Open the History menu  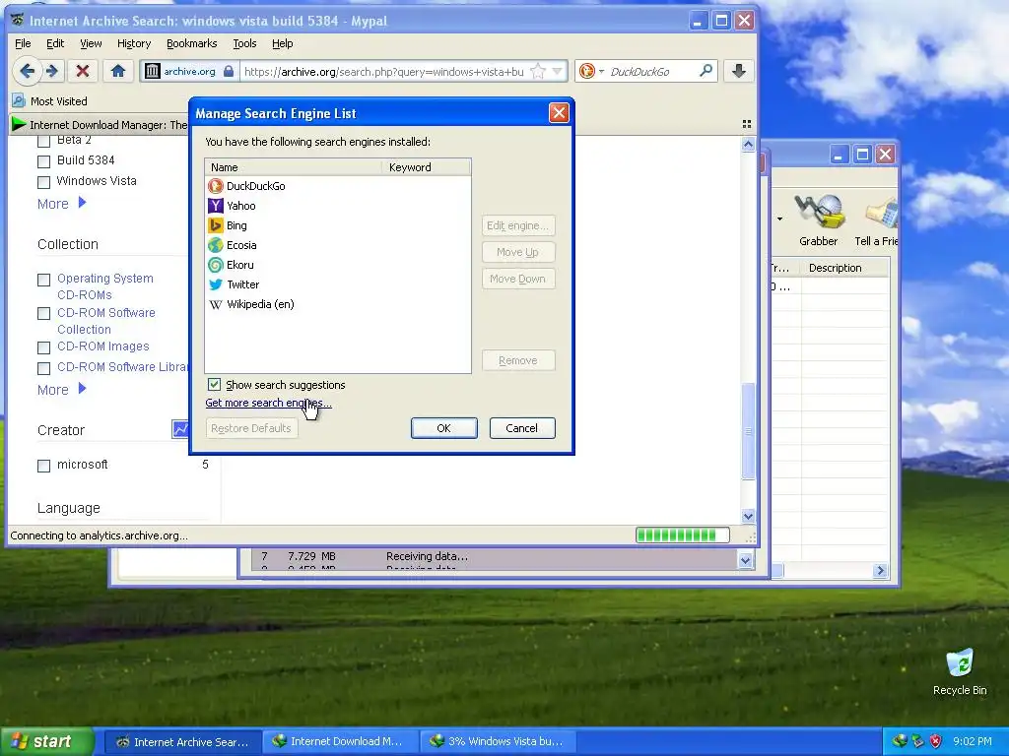[134, 43]
